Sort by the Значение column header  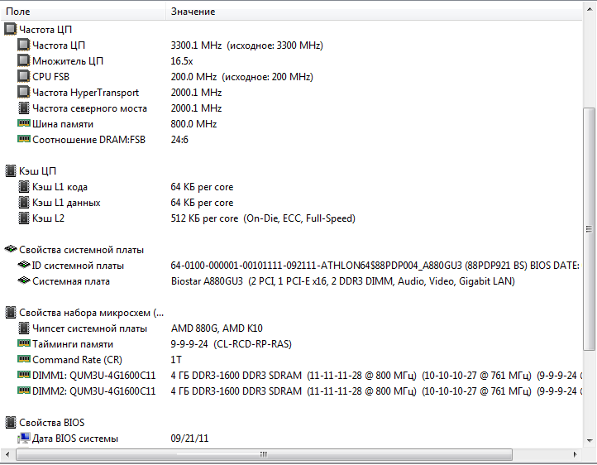331,12
